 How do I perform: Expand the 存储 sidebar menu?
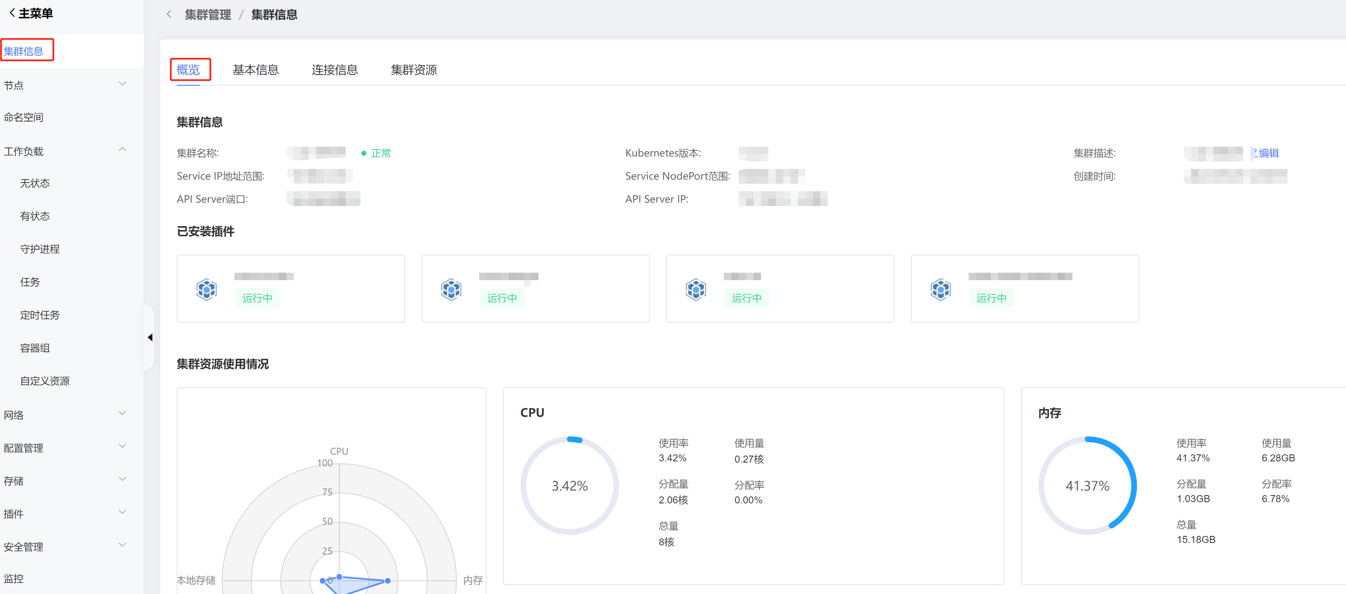tap(122, 479)
